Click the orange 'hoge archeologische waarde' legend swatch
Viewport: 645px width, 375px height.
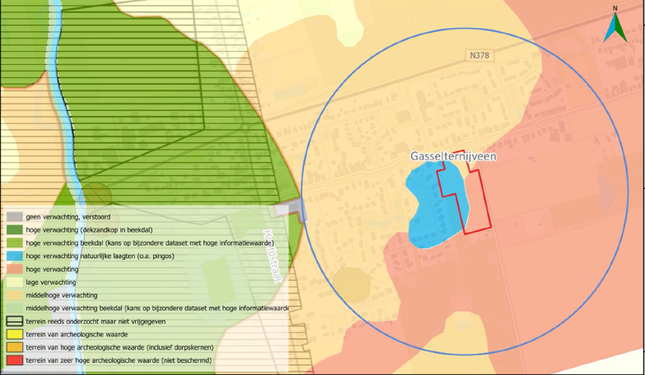[13, 348]
